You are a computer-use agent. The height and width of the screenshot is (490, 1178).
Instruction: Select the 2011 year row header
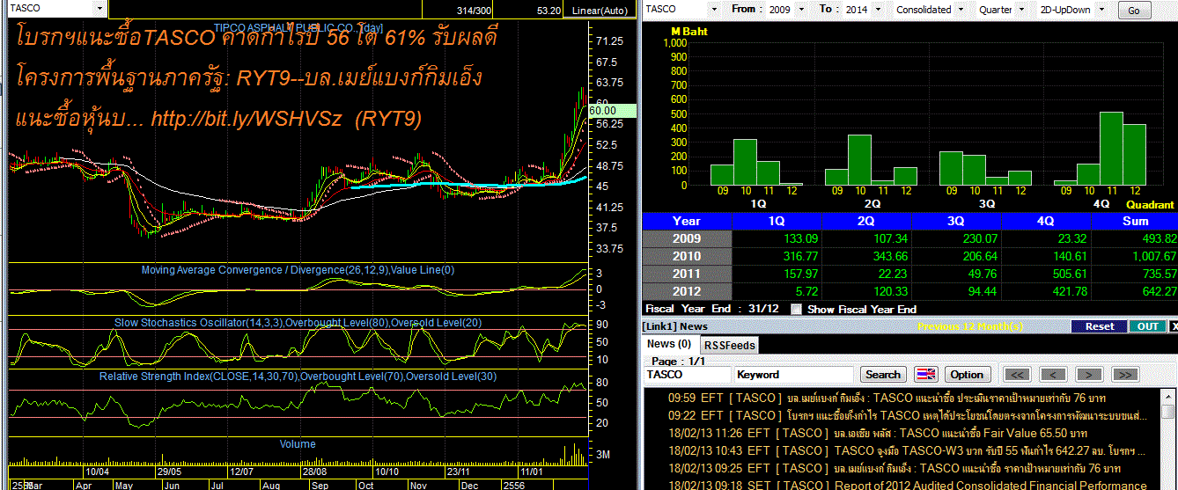click(687, 274)
